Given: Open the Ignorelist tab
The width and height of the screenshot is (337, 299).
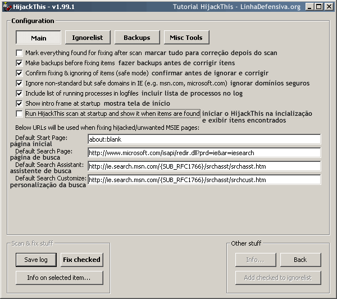Looking at the screenshot, I should coord(87,38).
